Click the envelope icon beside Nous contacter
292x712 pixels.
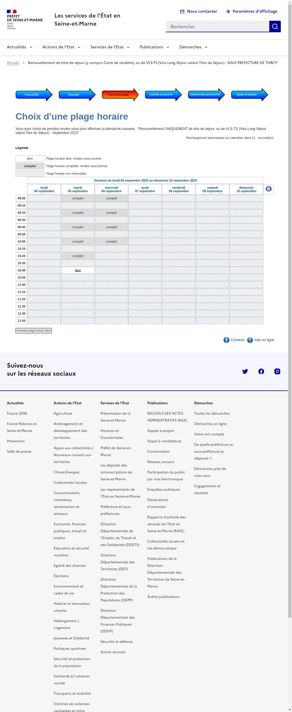pyautogui.click(x=182, y=12)
